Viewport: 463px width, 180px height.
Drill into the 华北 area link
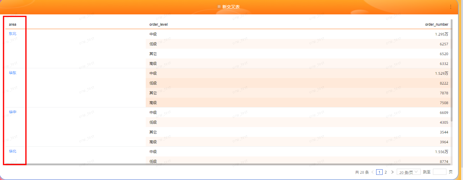(x=13, y=151)
